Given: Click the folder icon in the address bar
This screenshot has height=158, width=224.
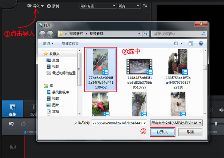Looking at the screenshot, I should pyautogui.click(x=61, y=34).
